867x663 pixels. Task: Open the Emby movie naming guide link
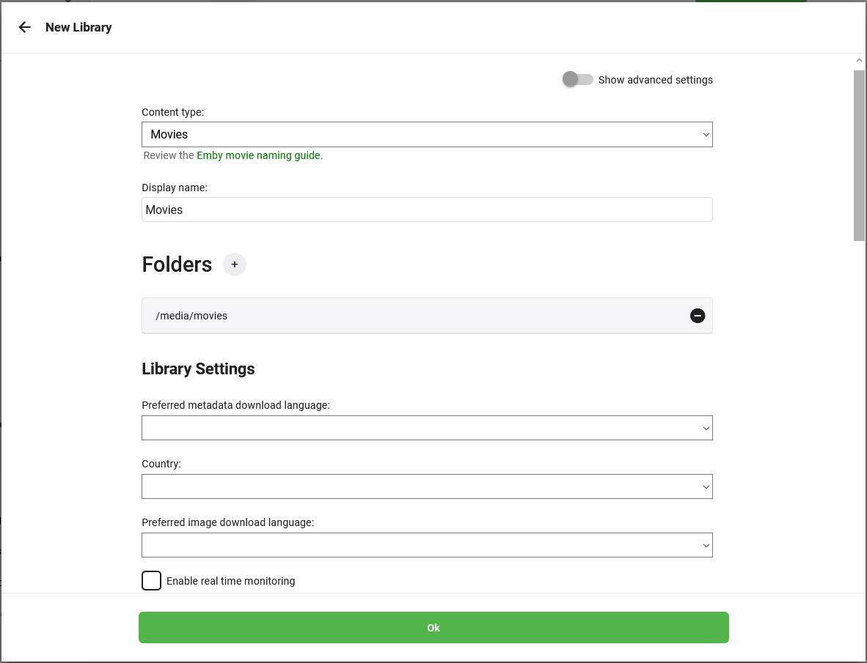[x=258, y=155]
